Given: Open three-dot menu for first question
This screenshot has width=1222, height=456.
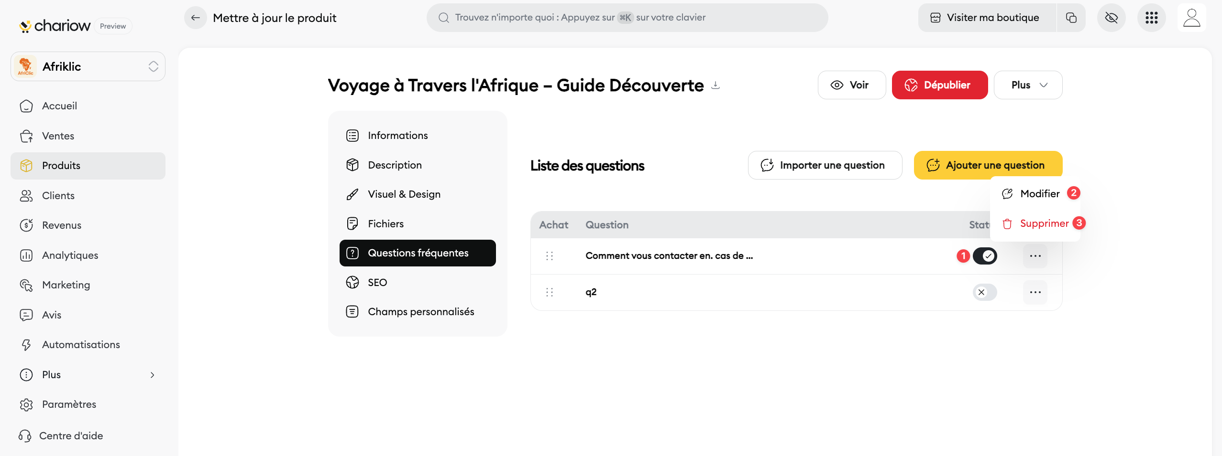Looking at the screenshot, I should [x=1035, y=256].
